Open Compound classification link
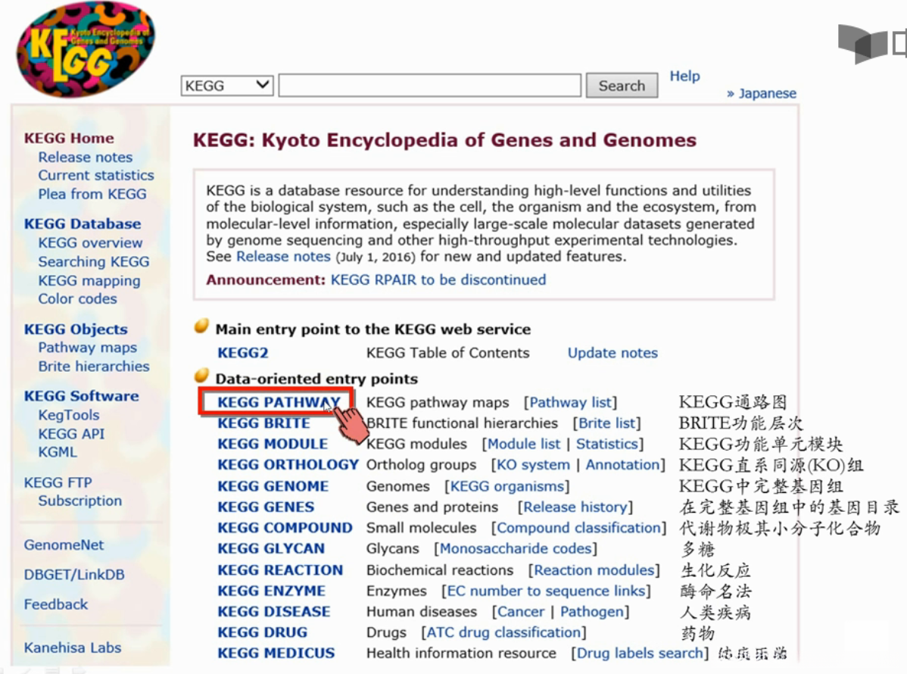 [578, 528]
